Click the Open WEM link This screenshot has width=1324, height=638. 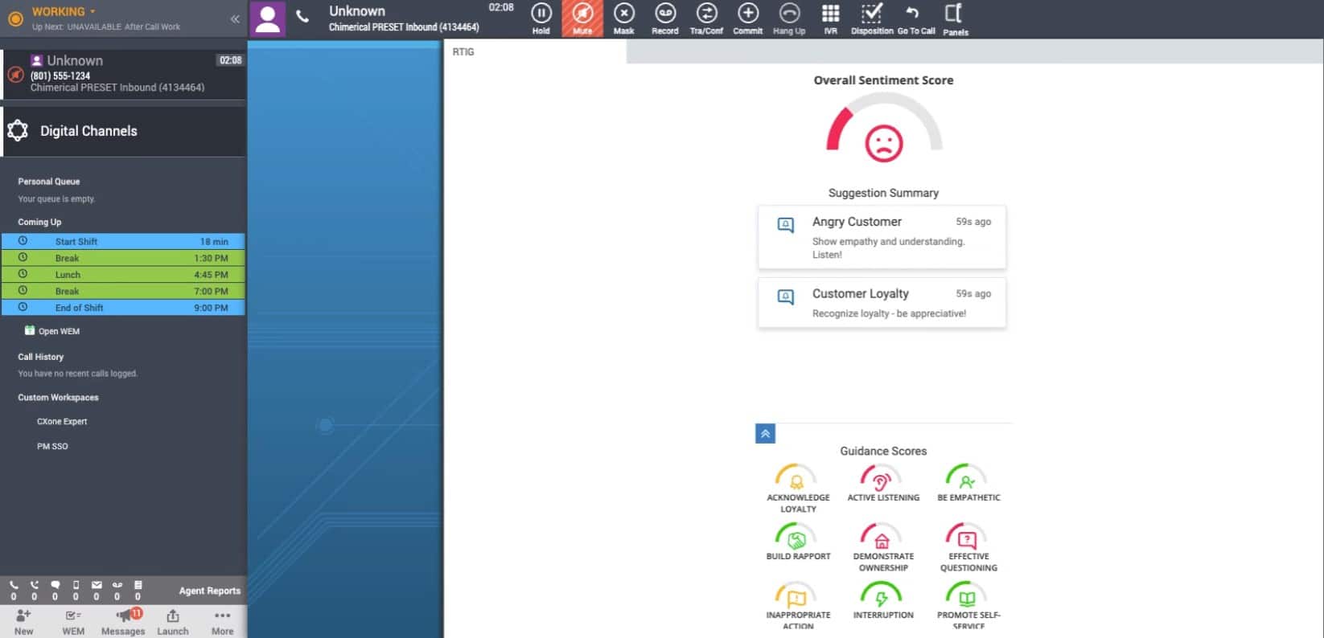[59, 331]
